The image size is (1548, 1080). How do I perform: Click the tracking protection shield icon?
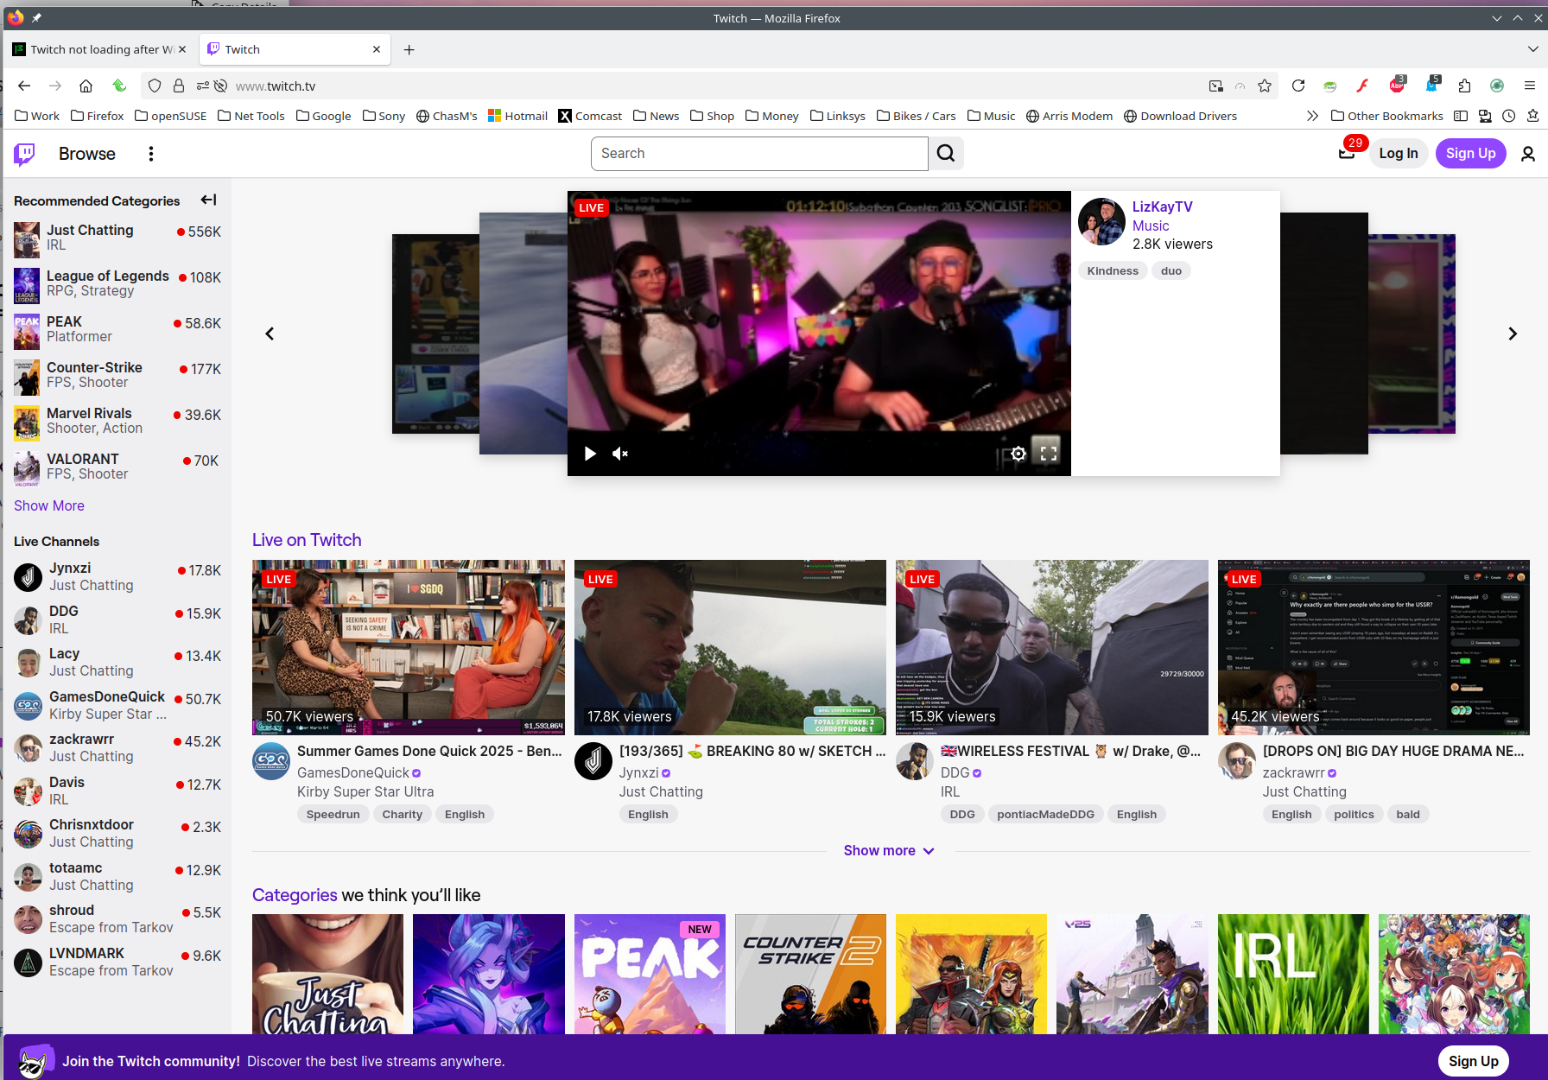(155, 86)
